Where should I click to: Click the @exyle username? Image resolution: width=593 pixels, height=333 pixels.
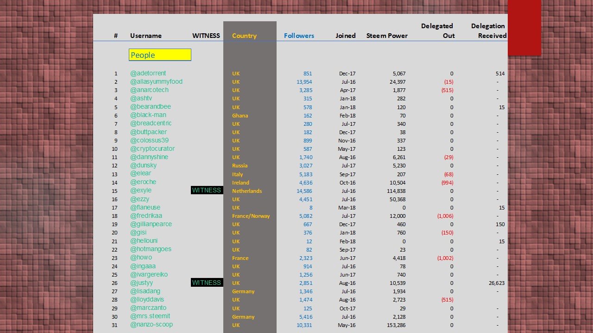(140, 190)
